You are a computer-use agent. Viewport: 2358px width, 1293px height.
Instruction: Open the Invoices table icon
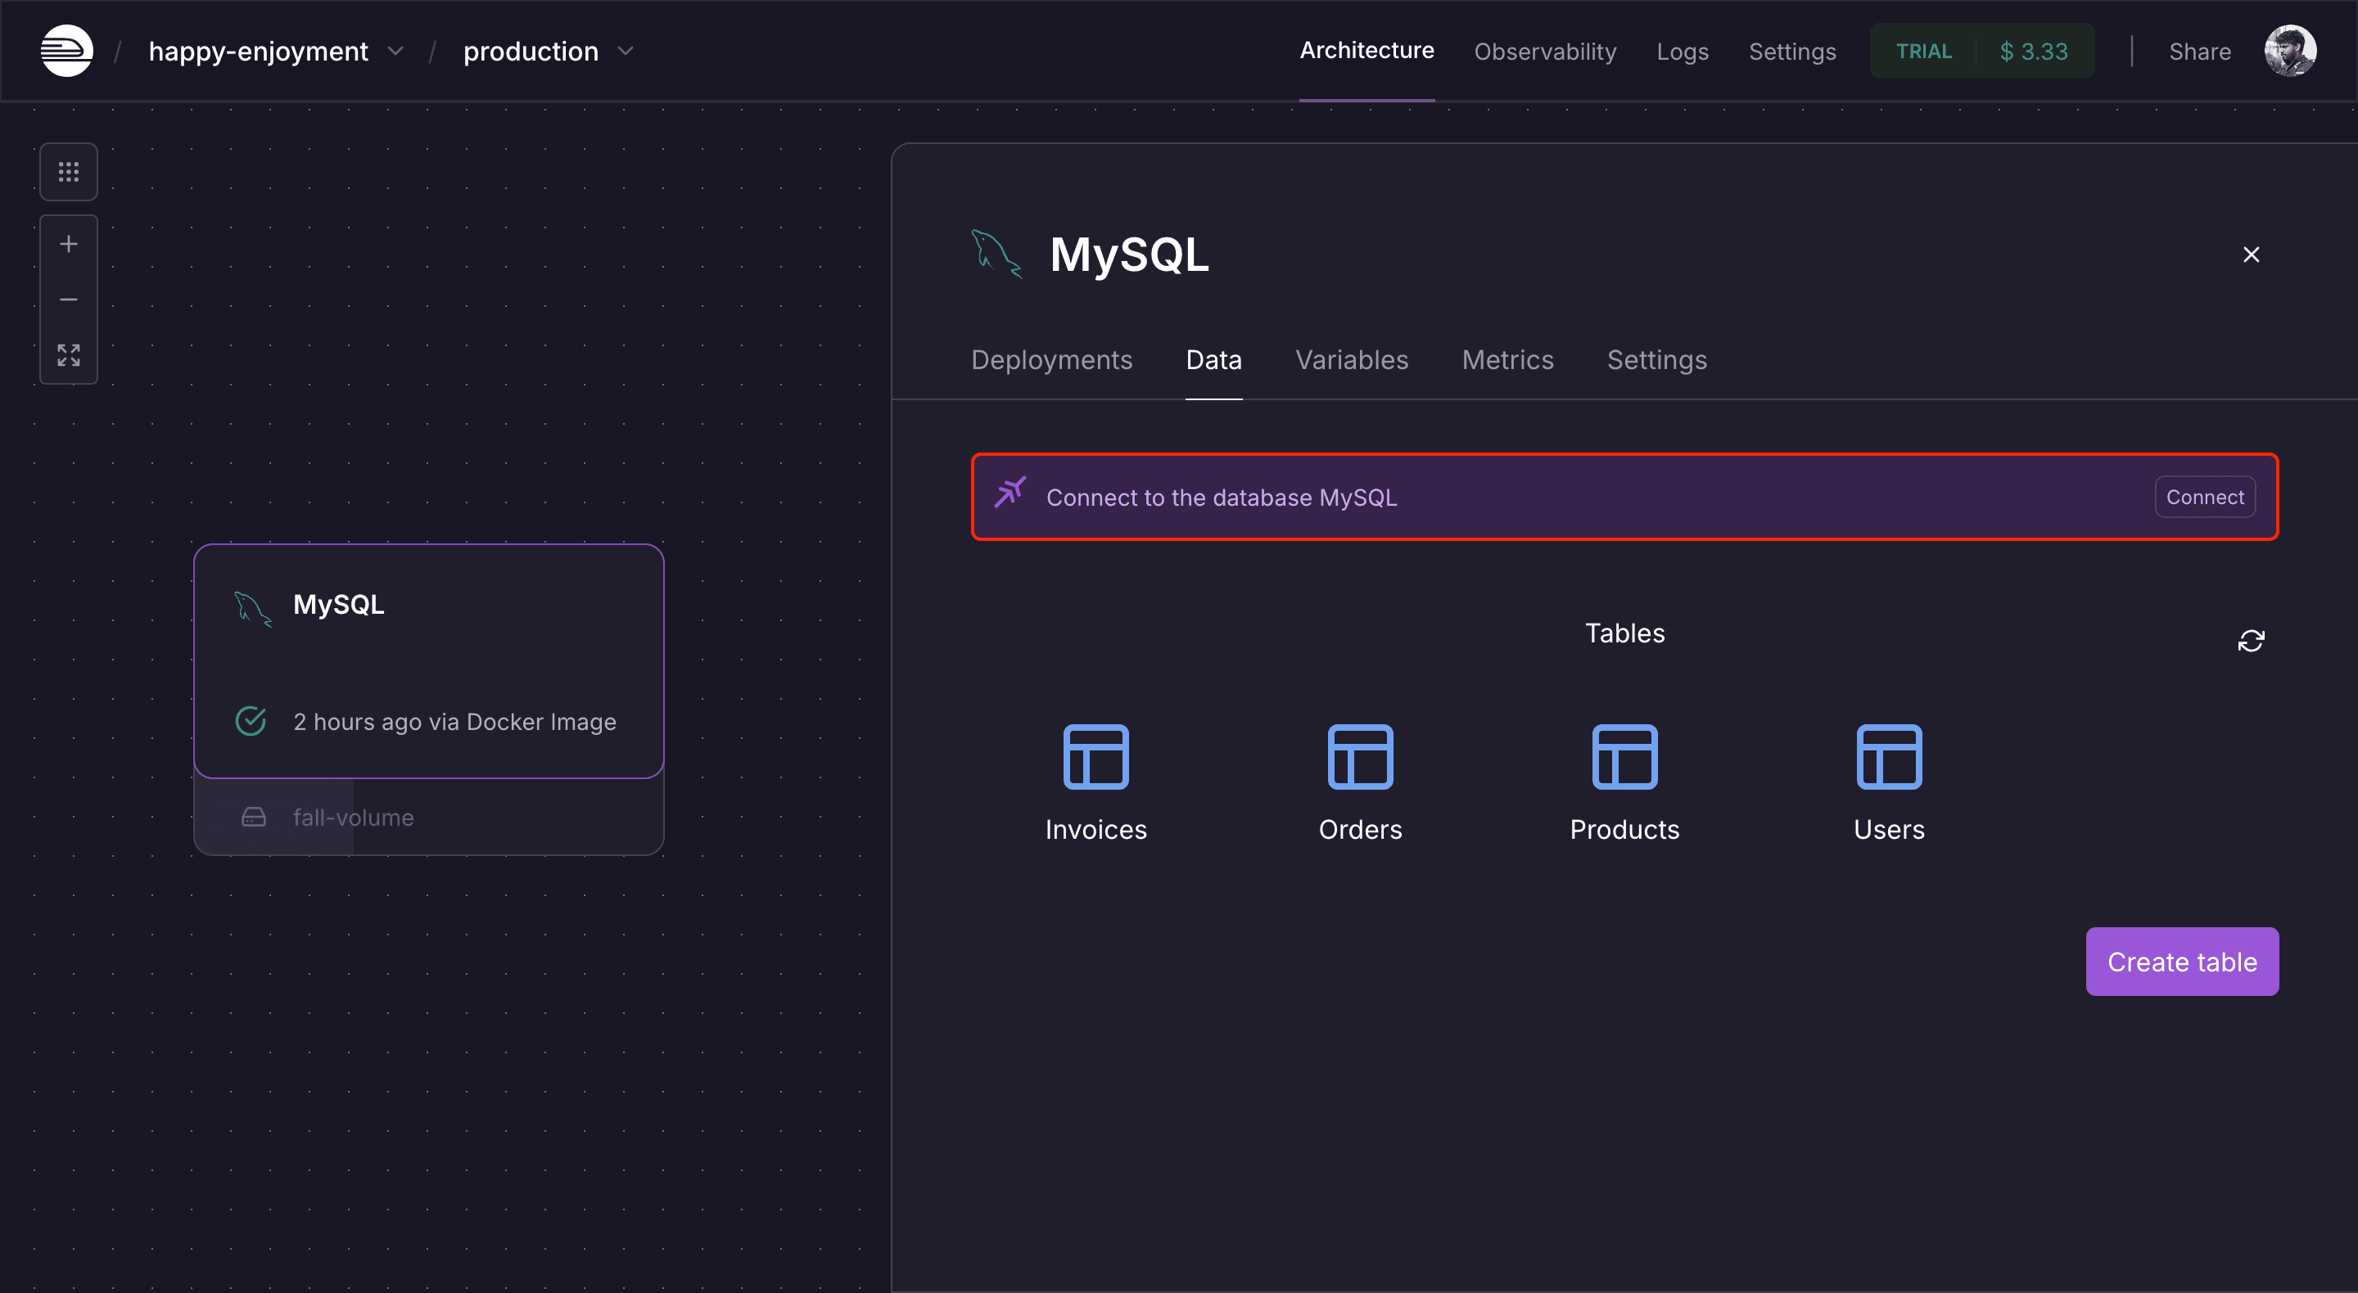click(1095, 756)
